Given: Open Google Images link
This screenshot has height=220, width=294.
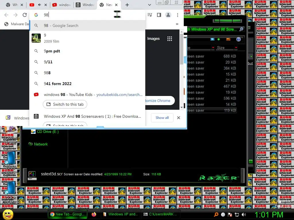Looking at the screenshot, I should (x=153, y=39).
